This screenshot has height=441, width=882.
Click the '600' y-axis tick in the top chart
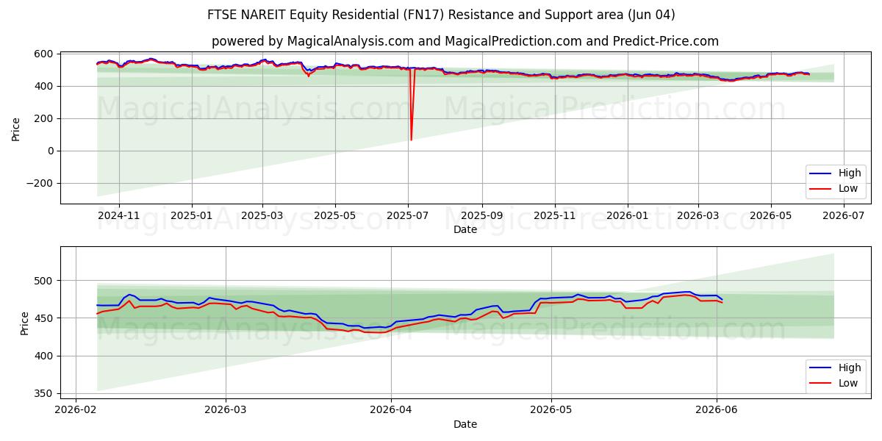(43, 54)
